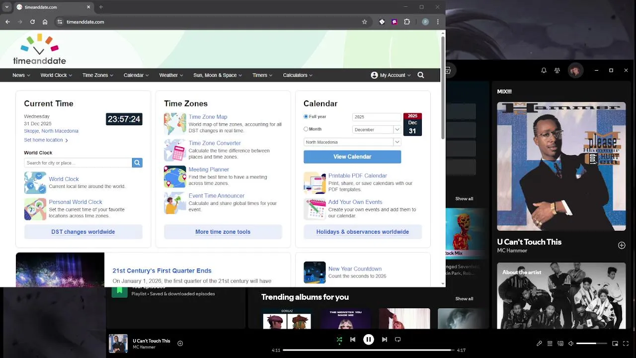Expand the Calculators menu
This screenshot has width=636, height=358.
[x=298, y=75]
